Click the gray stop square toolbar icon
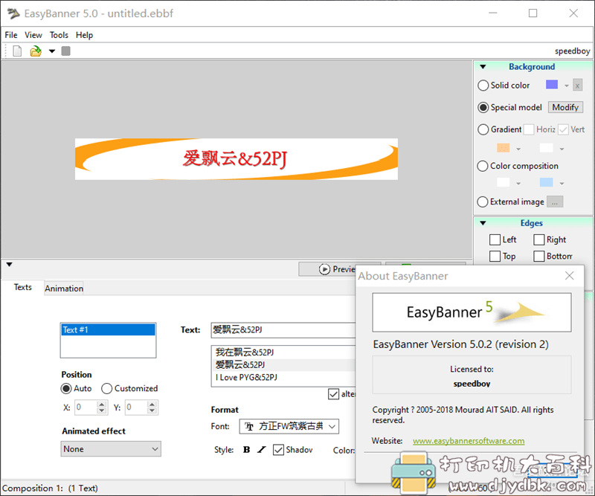 coord(65,51)
